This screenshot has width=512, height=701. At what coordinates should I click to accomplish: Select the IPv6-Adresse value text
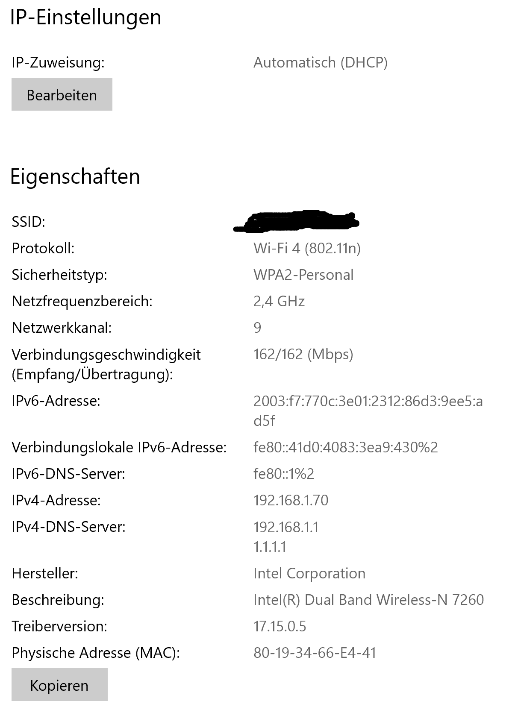(368, 411)
